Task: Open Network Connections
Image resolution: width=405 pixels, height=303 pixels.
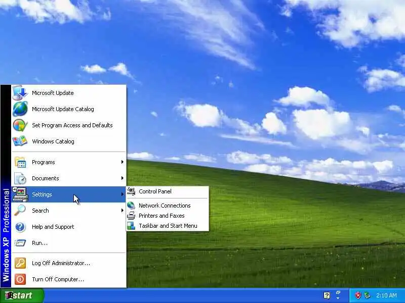Action: click(168, 206)
